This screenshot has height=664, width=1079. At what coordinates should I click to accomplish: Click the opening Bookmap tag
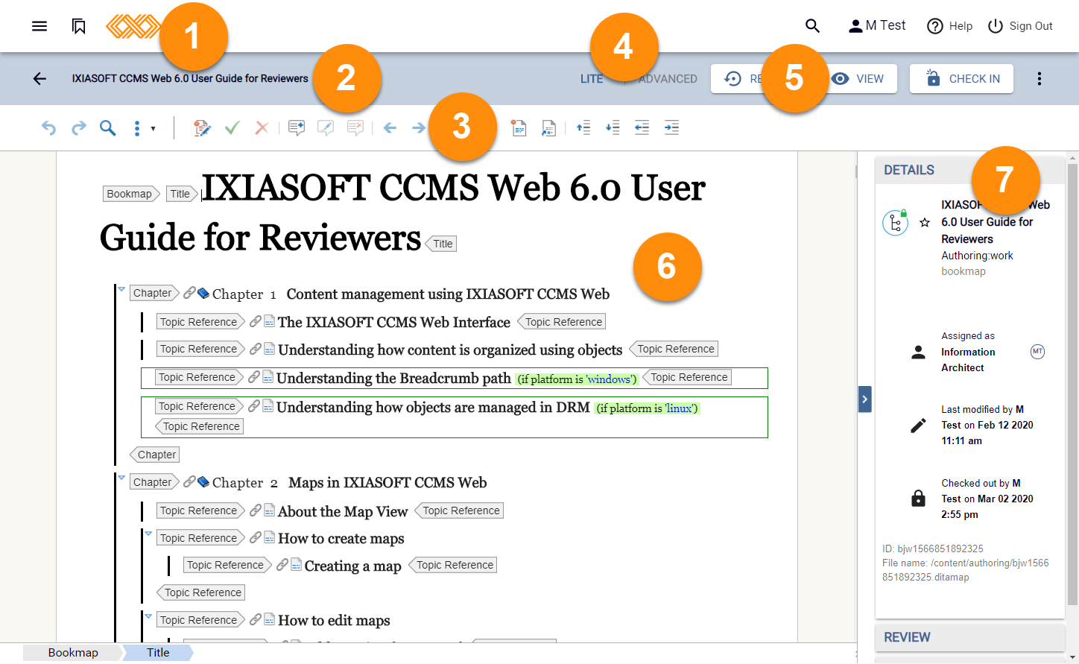131,194
